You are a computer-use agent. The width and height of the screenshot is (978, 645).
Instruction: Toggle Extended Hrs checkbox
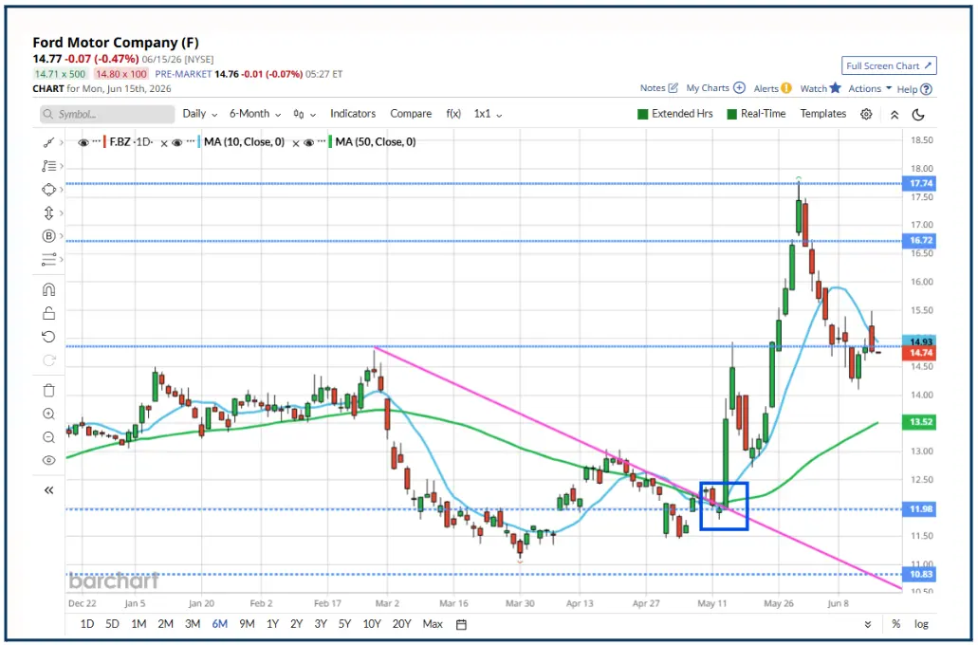click(x=642, y=114)
